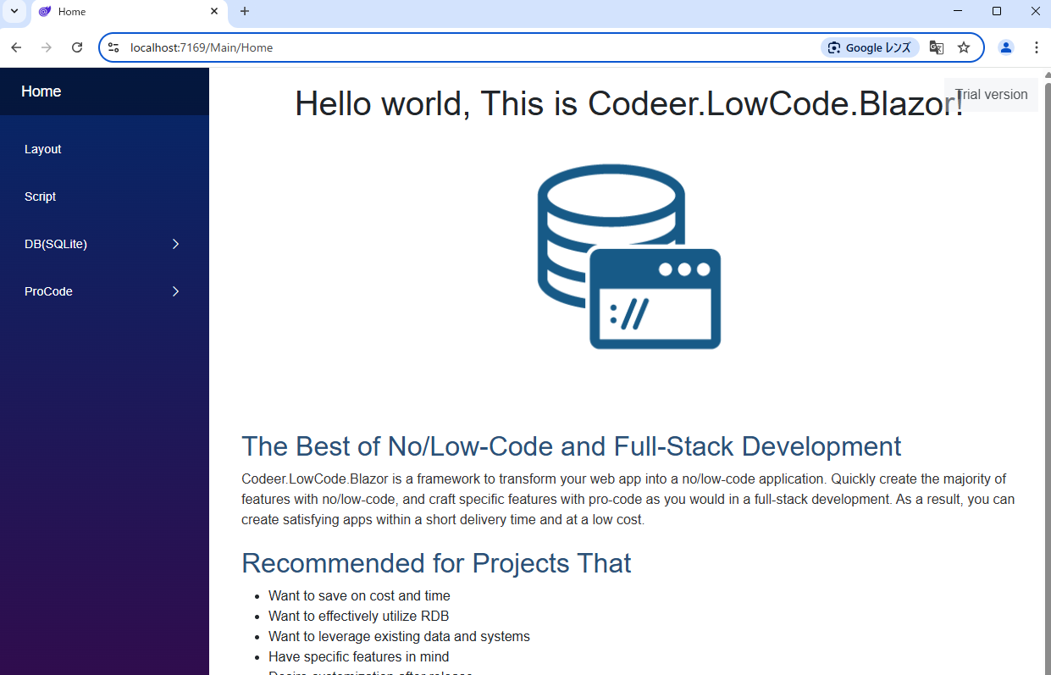Open a new browser tab
This screenshot has width=1051, height=675.
click(245, 11)
